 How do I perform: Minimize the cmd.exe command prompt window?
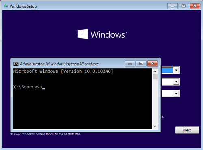130,64
